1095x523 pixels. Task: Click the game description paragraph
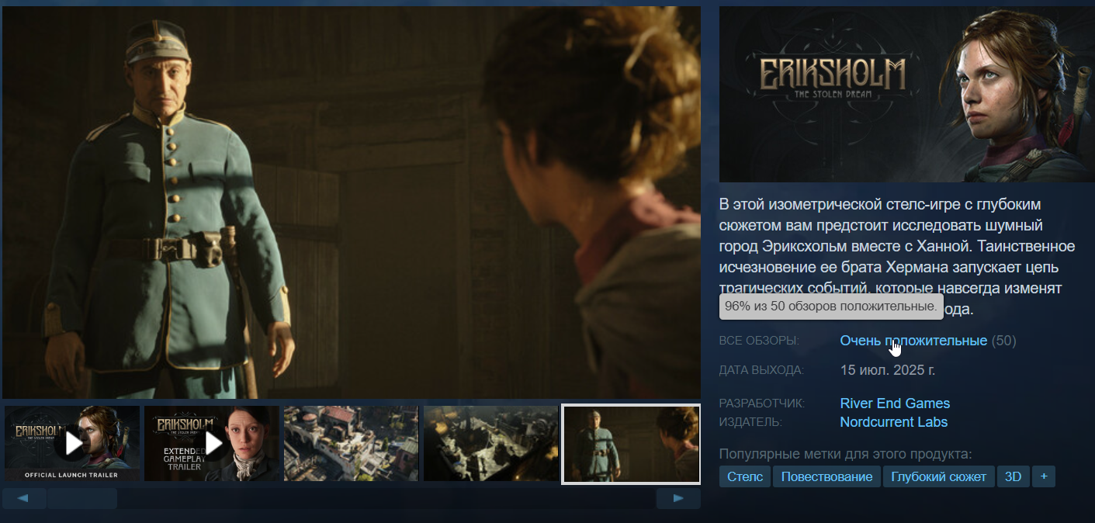[897, 257]
